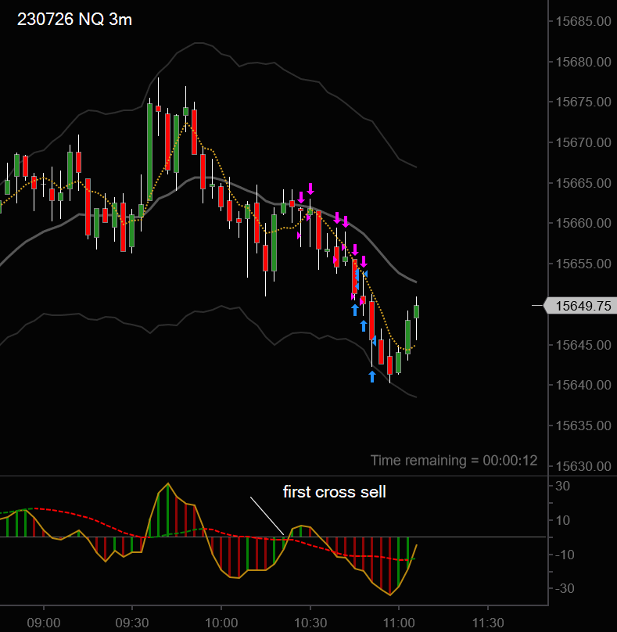
Task: Click the 15635.00 price axis label
Action: coord(583,426)
